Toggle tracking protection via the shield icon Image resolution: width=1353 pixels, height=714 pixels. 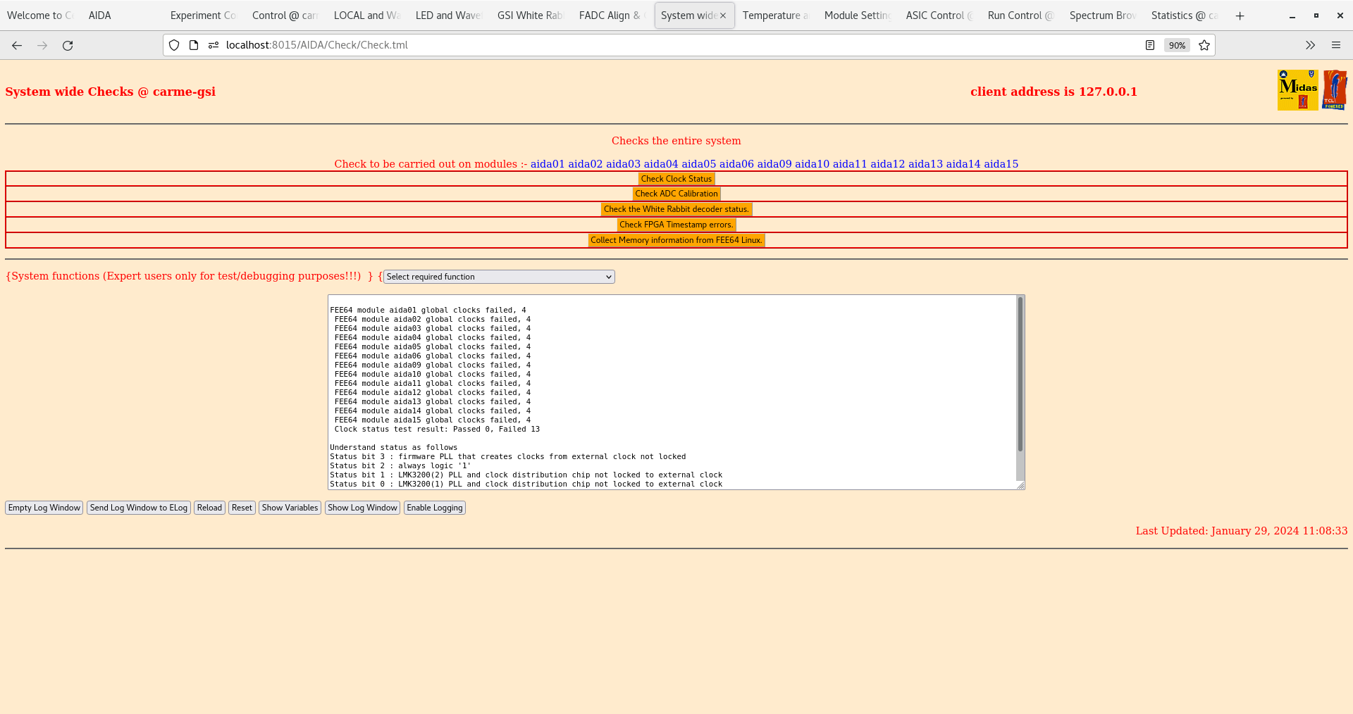coord(173,44)
